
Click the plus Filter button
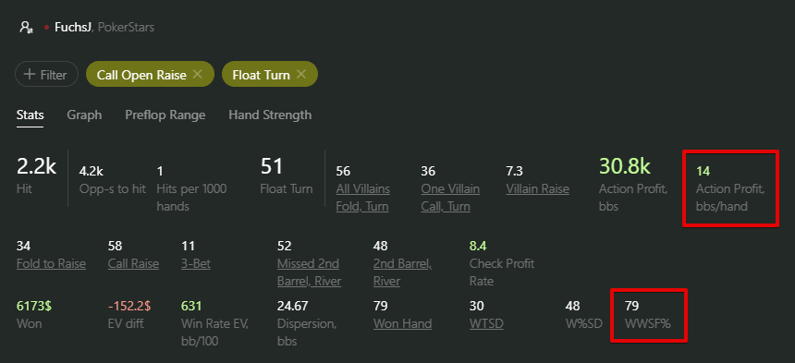[46, 75]
